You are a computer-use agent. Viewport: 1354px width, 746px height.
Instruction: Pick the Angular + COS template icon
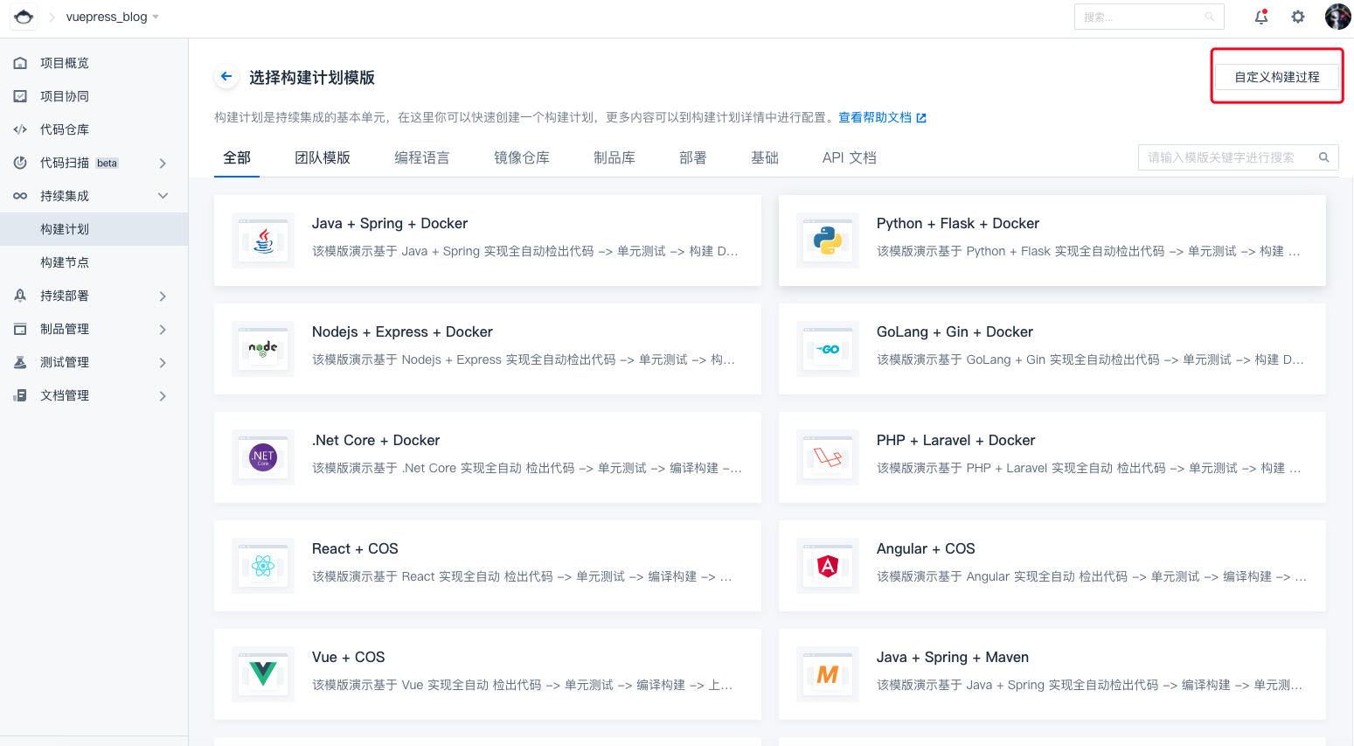pos(827,566)
